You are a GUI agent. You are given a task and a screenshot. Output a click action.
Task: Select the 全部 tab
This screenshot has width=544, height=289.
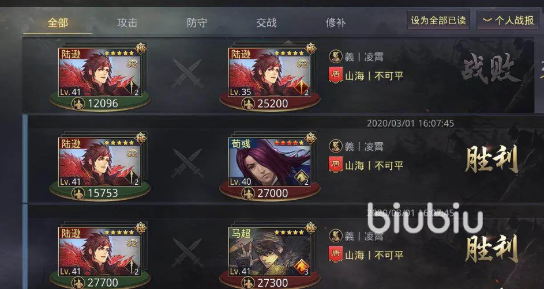click(x=58, y=23)
